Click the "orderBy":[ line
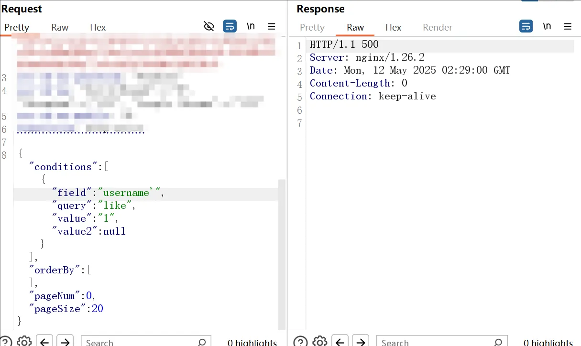Viewport: 581px width, 346px height. (60, 270)
